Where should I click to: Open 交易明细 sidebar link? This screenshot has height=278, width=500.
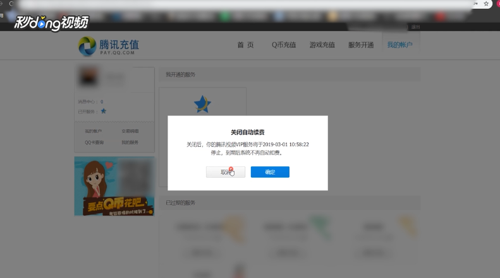(x=130, y=131)
